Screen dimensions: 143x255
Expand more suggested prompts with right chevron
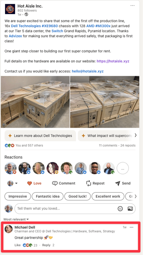135,135
